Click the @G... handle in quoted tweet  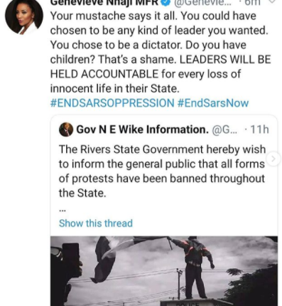[x=224, y=130]
